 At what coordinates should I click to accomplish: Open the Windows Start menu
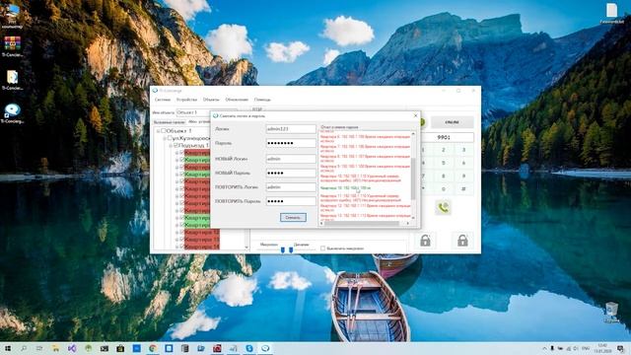tap(8, 348)
